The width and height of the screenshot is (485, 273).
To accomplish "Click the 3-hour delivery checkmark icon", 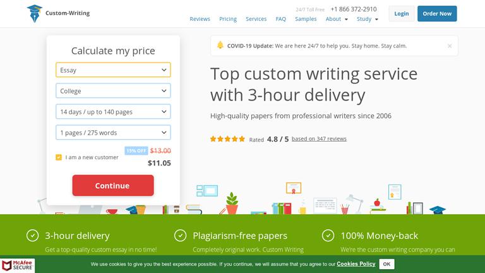I will click(32, 236).
